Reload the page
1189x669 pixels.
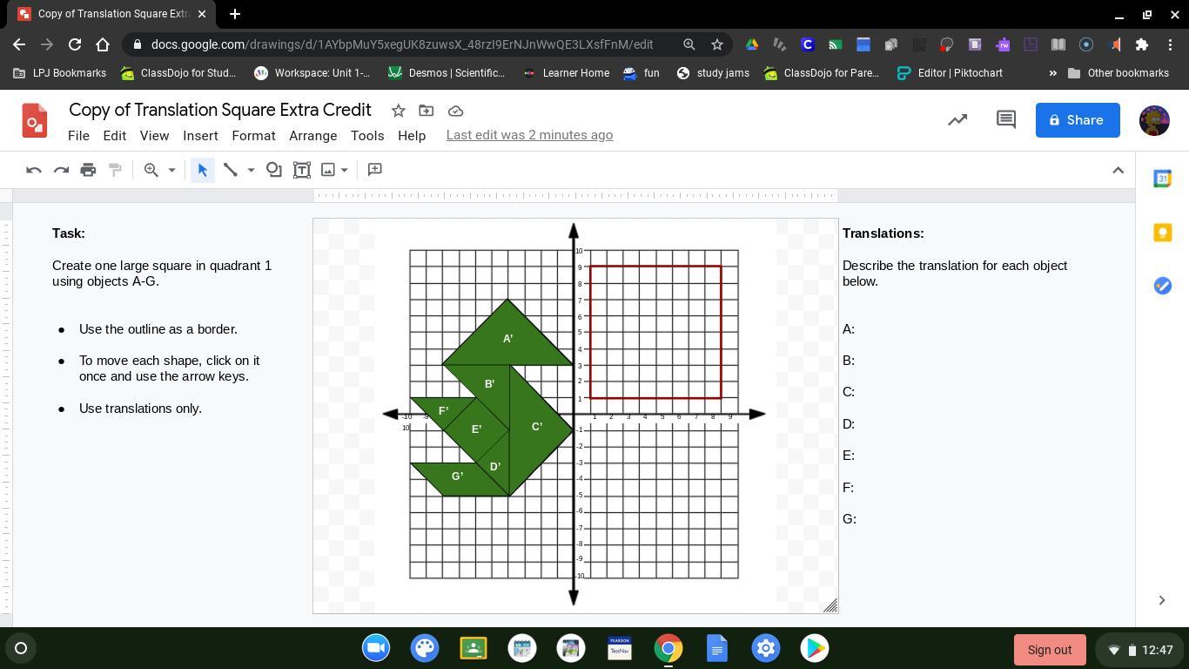[x=75, y=44]
